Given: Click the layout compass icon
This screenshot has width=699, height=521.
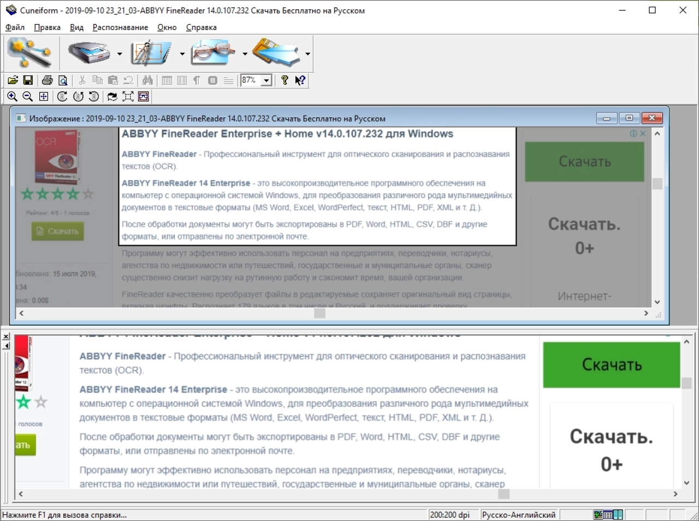Looking at the screenshot, I should click(x=151, y=54).
